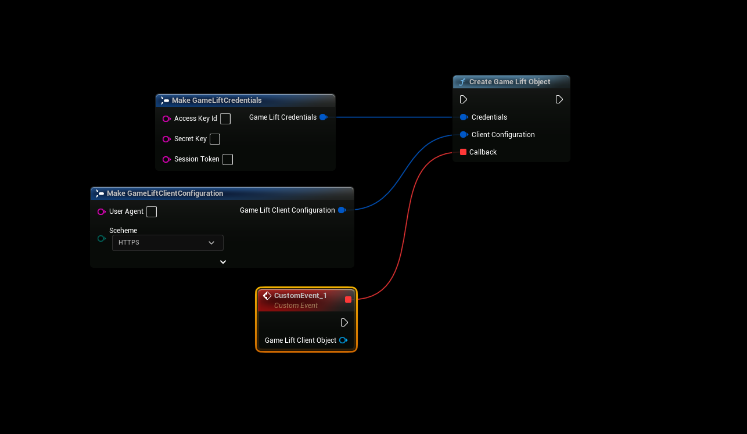Click the Create Game Lift Object input execution pin
747x434 pixels.
[x=463, y=99]
